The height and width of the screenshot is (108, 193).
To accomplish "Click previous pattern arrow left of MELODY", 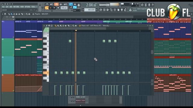I will pyautogui.click(x=83, y=10).
